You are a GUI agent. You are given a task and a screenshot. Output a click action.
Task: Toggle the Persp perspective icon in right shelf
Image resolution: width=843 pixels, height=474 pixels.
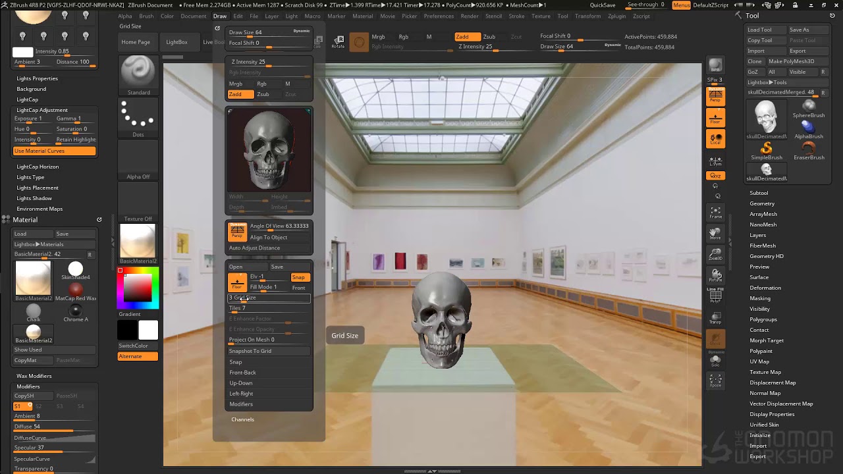(x=715, y=97)
